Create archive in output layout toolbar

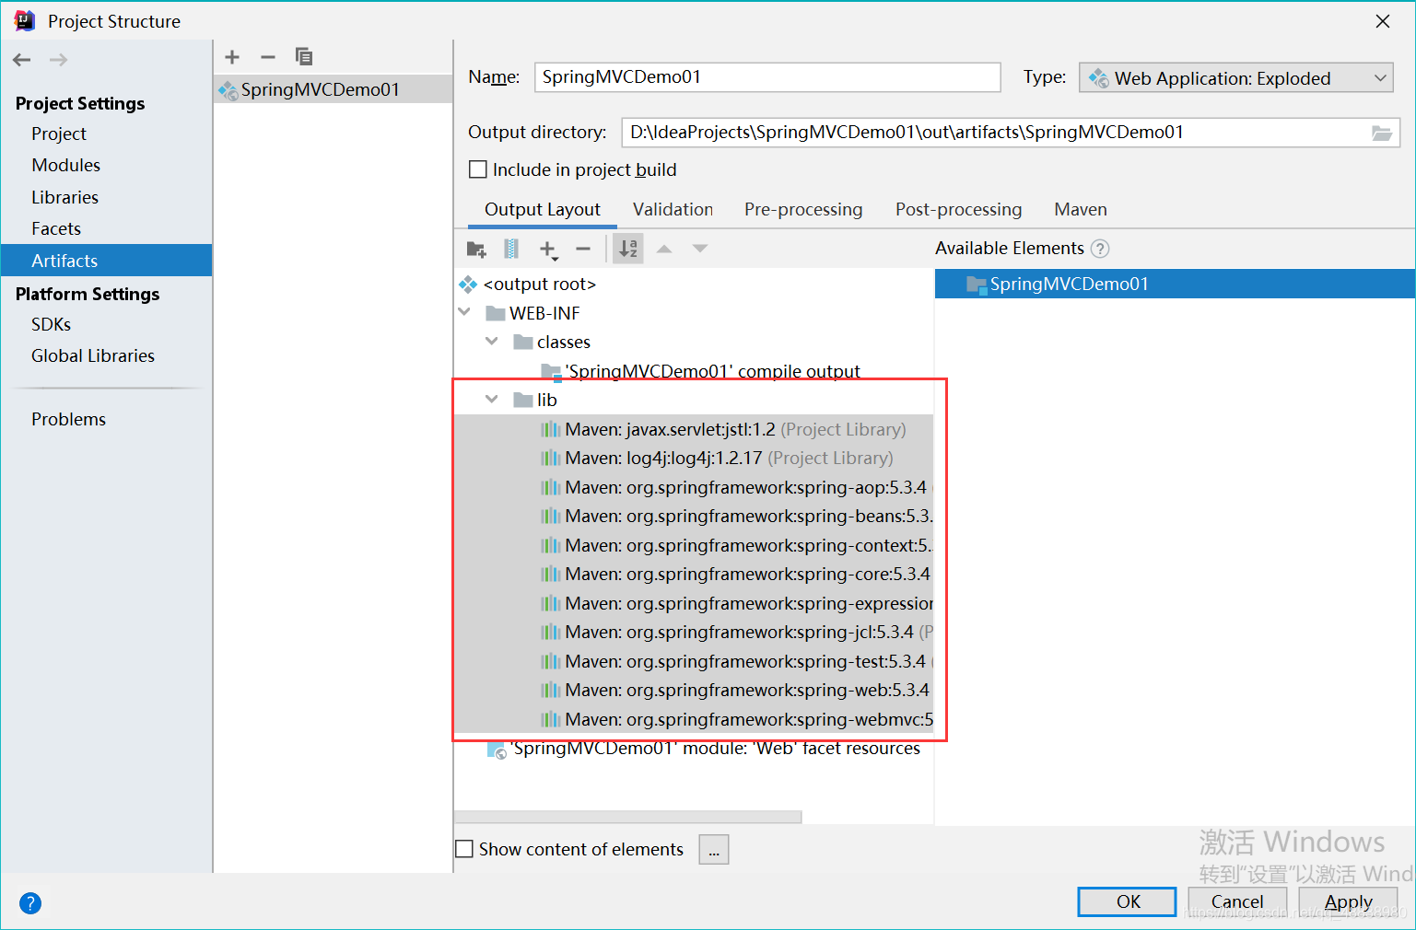pyautogui.click(x=511, y=249)
